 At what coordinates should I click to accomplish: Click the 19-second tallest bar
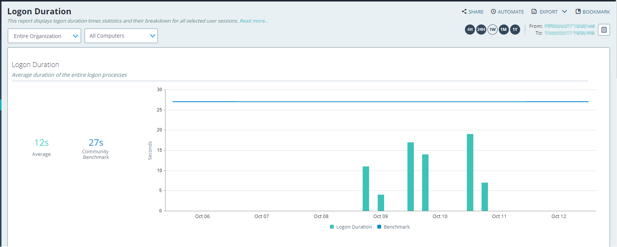tap(470, 172)
